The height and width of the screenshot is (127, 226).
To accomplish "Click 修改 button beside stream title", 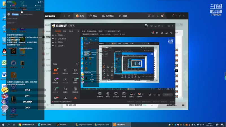I will (101, 31).
